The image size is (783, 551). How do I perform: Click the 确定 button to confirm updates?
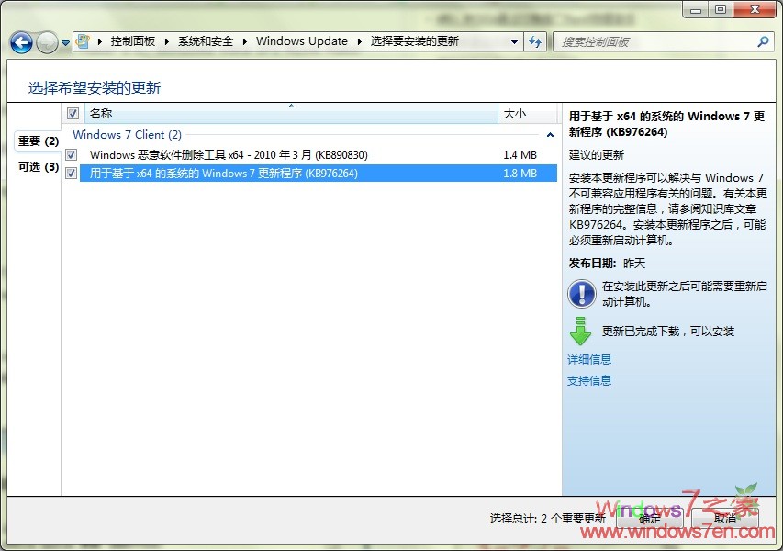(649, 518)
